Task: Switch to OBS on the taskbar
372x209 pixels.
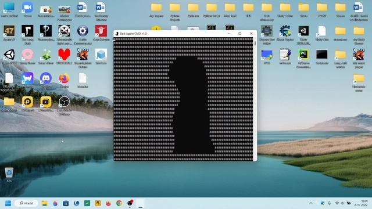Action: click(130, 203)
